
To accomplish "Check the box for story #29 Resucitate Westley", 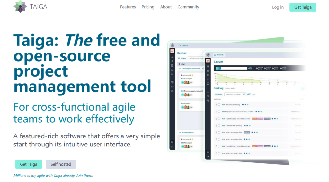I will point(219,104).
